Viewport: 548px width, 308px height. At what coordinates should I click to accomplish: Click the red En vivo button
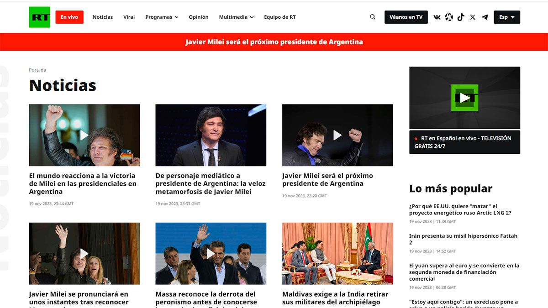[69, 17]
